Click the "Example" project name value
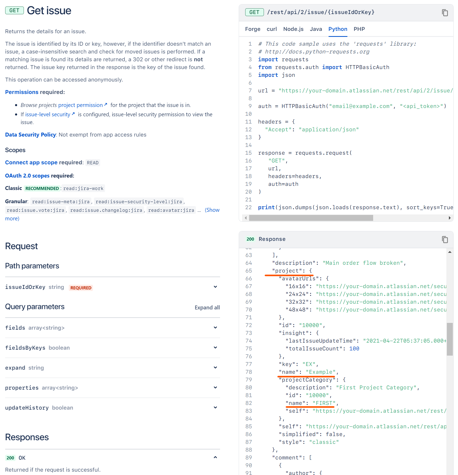Image resolution: width=458 pixels, height=475 pixels. [321, 372]
